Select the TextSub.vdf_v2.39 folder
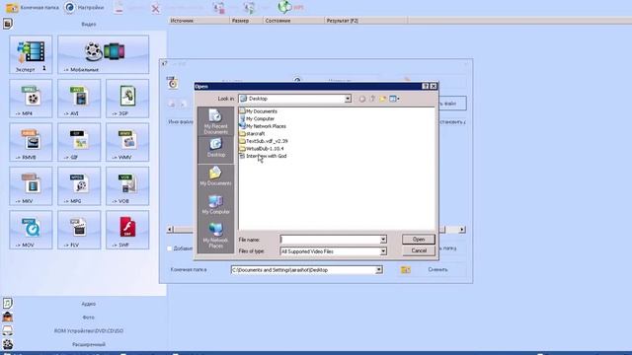This screenshot has height=355, width=632. coord(264,141)
